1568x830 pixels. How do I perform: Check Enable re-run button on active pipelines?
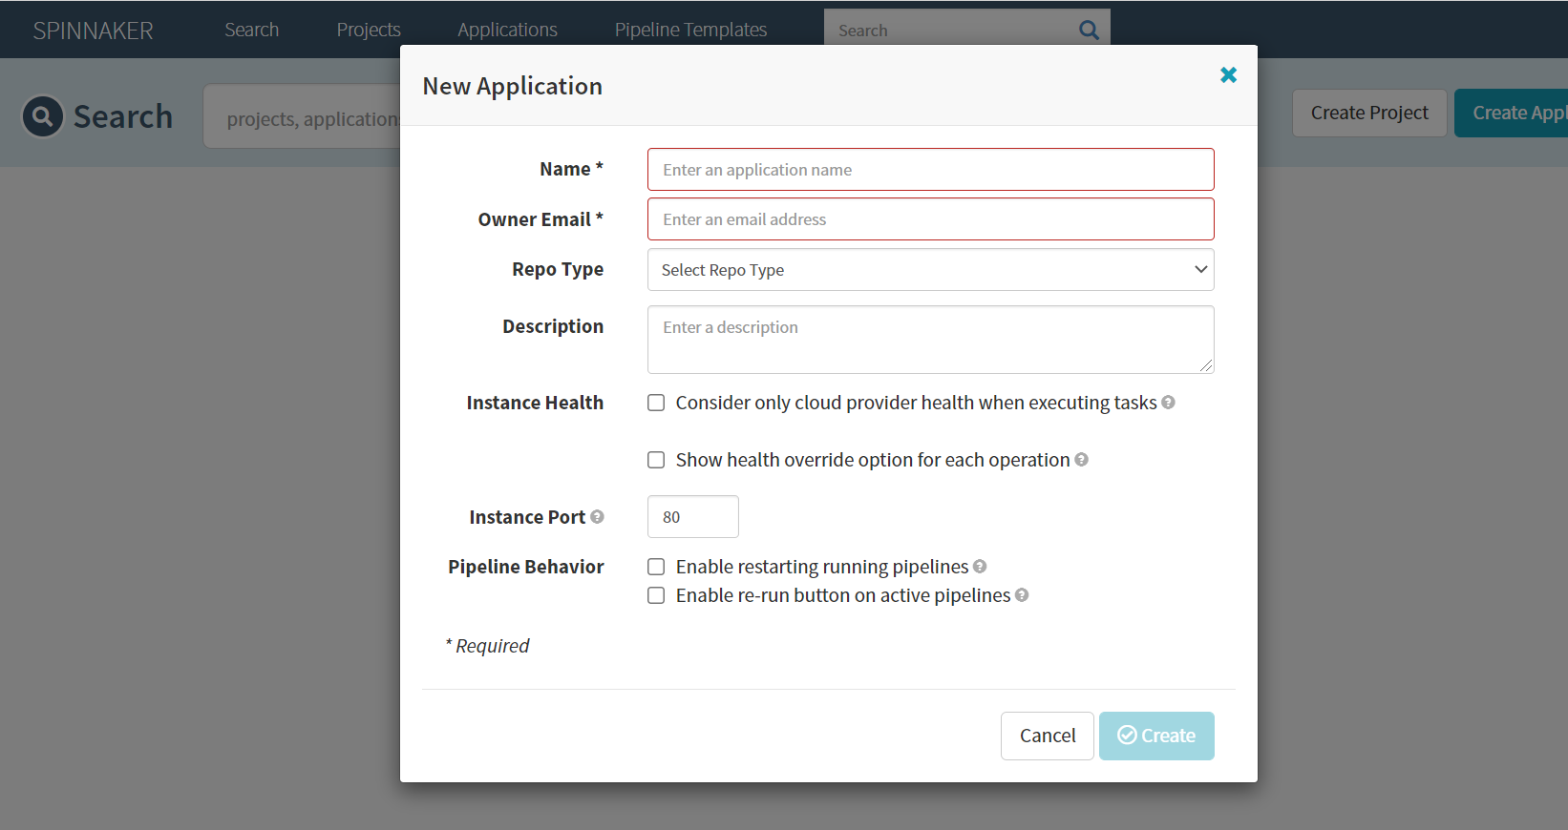point(656,595)
